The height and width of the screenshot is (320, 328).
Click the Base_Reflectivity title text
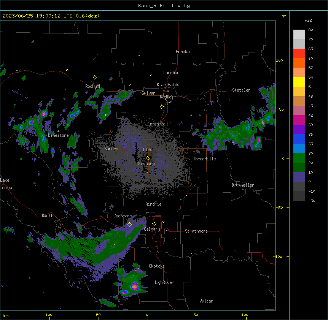(164, 6)
